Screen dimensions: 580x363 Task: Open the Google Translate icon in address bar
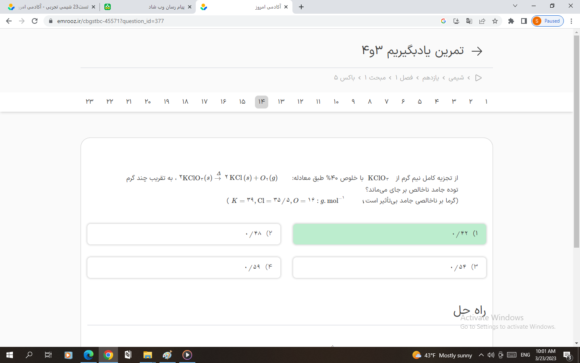[x=469, y=21]
